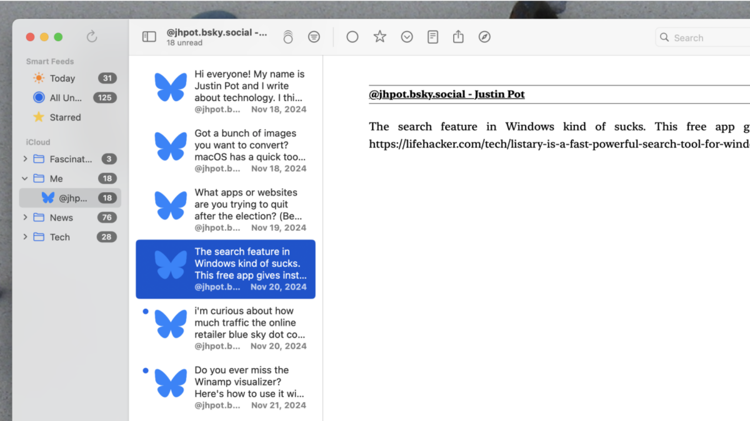Click the 125 badge next to All Unread
The width and height of the screenshot is (750, 421).
[x=105, y=97]
